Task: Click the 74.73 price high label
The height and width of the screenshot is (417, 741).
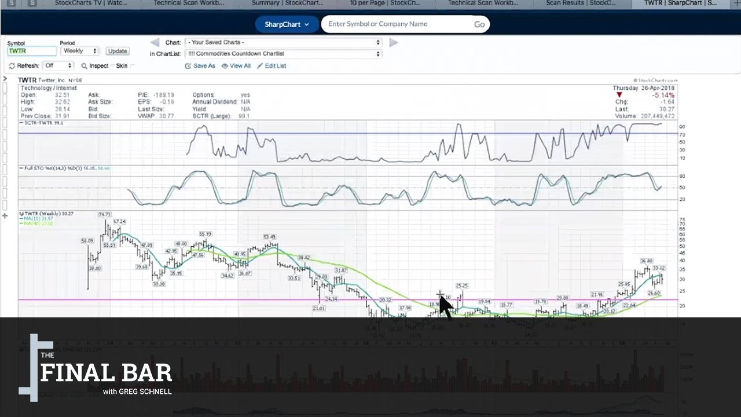Action: coord(105,215)
